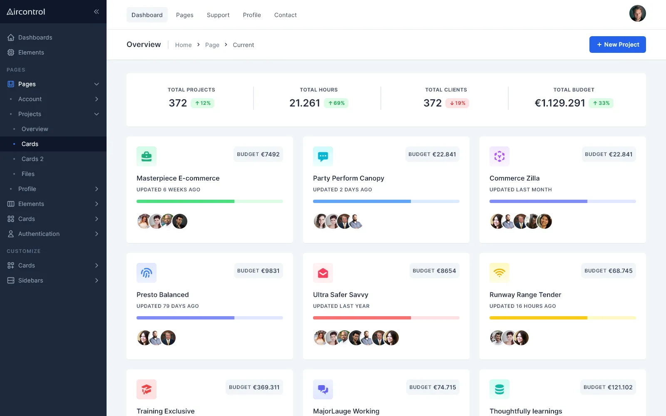This screenshot has width=666, height=416.
Task: Click the Ultra Safer Savvy member avatars
Action: [356, 338]
